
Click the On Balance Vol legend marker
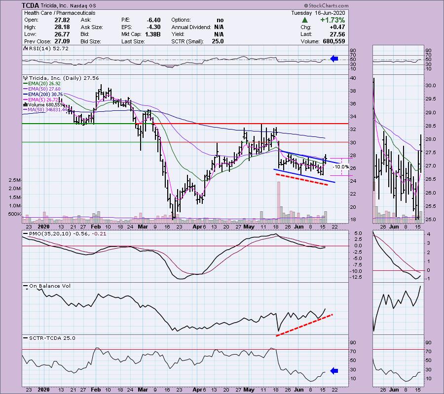(x=26, y=286)
